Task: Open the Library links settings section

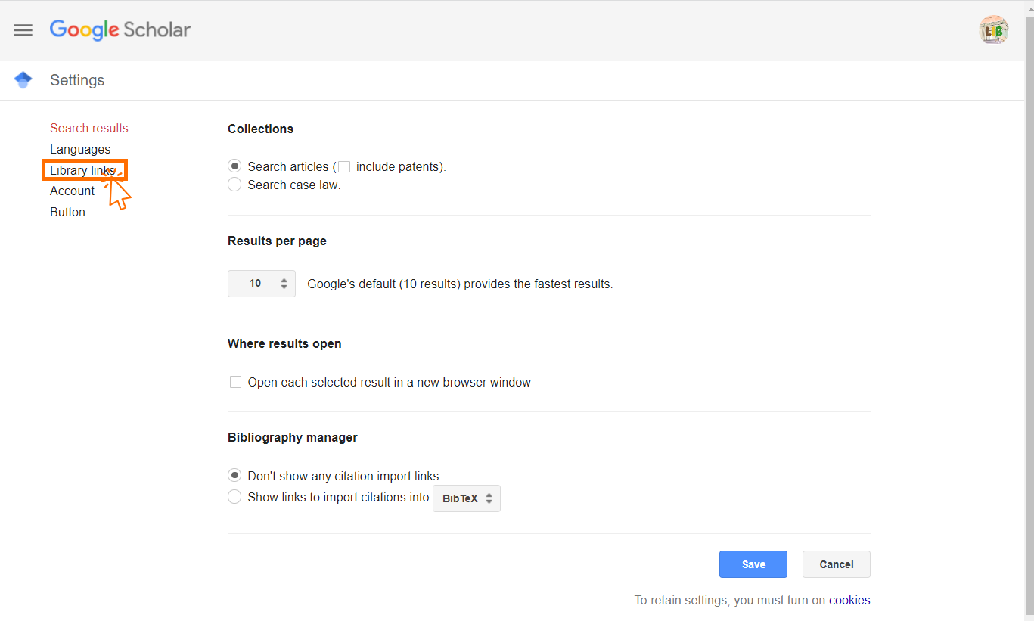Action: coord(82,170)
